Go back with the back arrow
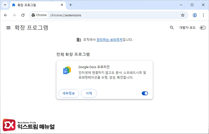This screenshot has height=134, width=209. [x=6, y=15]
